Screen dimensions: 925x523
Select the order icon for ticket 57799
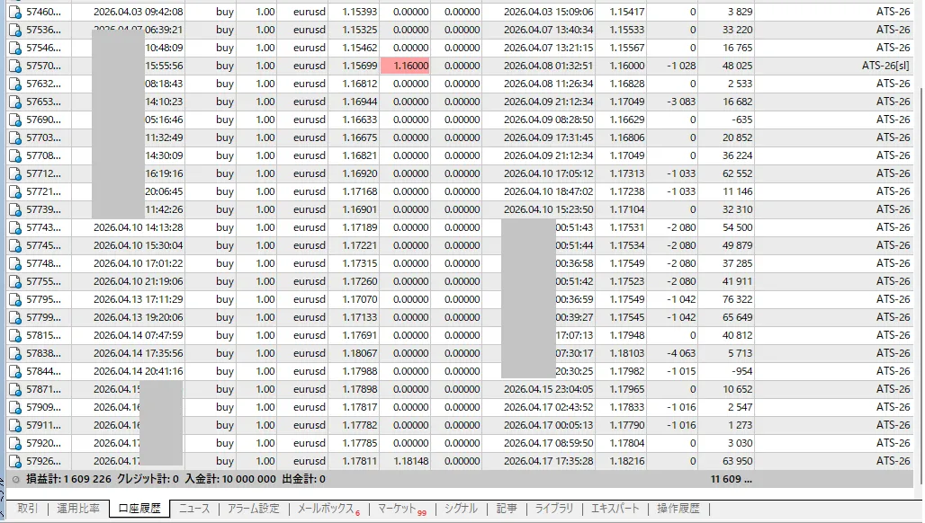(15, 317)
